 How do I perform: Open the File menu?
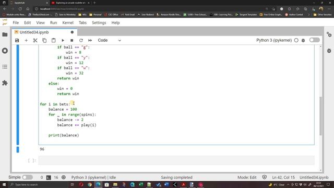(16, 22)
